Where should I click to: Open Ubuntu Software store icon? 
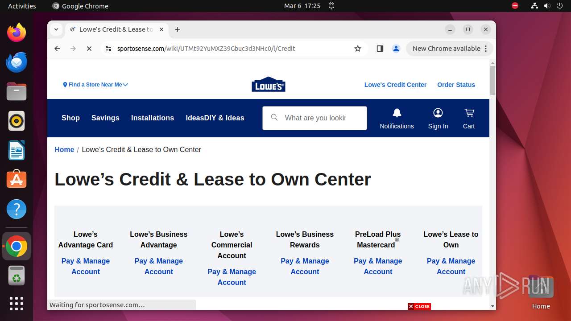pos(17,180)
